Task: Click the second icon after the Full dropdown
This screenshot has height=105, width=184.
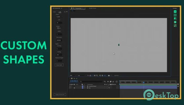Action: pyautogui.click(x=90, y=76)
